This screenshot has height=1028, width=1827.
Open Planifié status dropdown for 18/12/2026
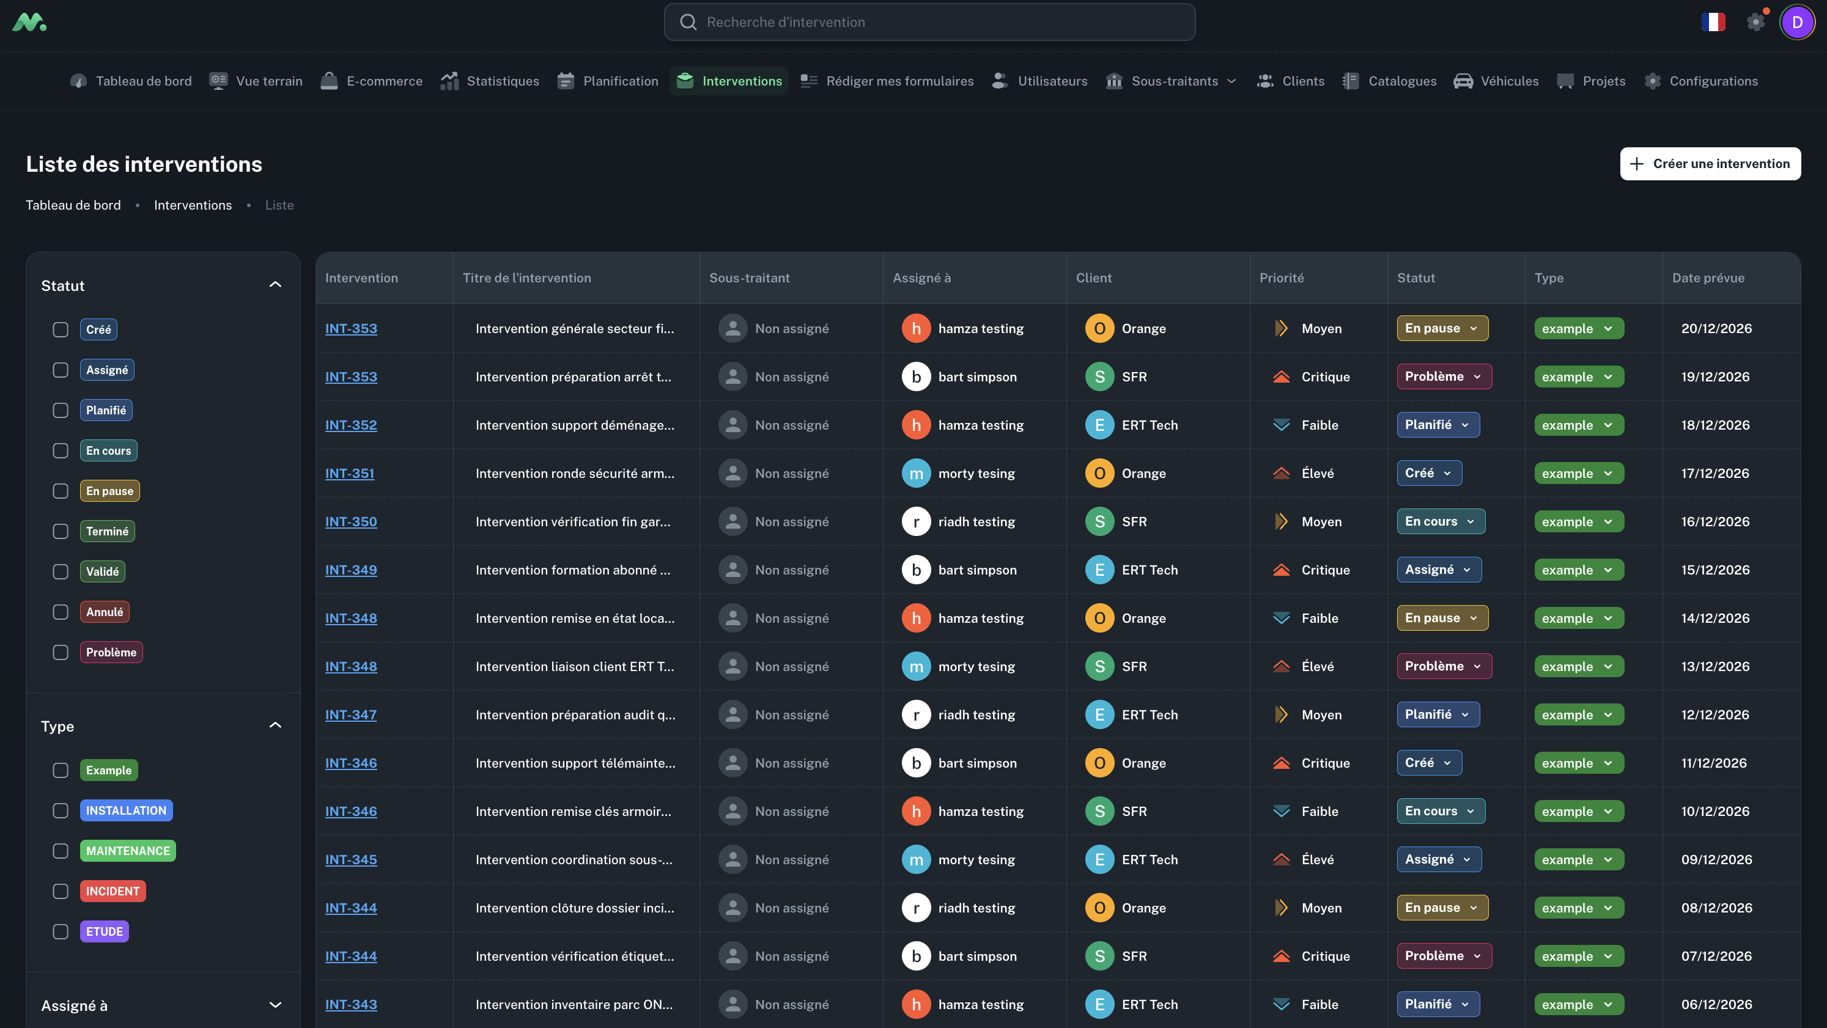click(x=1438, y=425)
